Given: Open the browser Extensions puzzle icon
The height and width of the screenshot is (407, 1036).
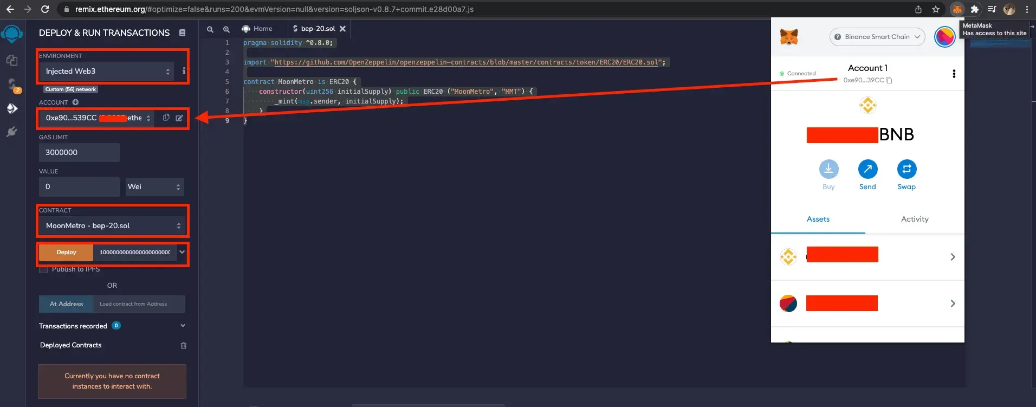Looking at the screenshot, I should pos(974,9).
